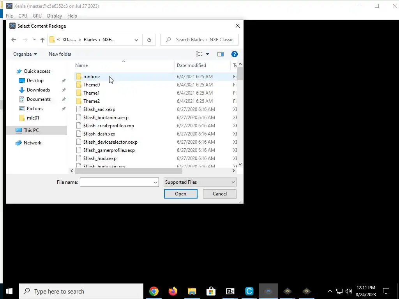Open Downloads in the sidebar
The height and width of the screenshot is (299, 399).
[39, 90]
